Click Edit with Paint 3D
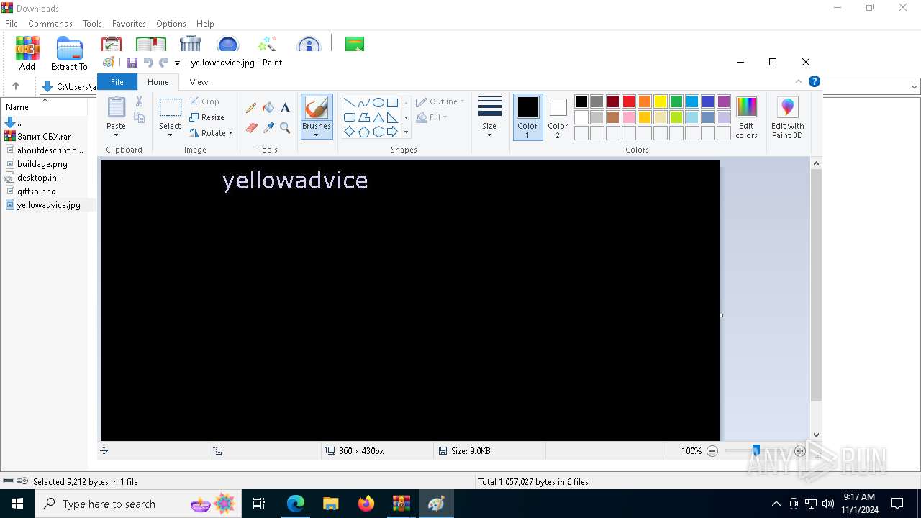 [787, 118]
